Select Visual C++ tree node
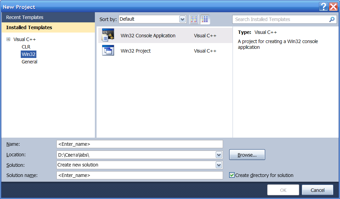Image resolution: width=340 pixels, height=199 pixels. tap(24, 39)
